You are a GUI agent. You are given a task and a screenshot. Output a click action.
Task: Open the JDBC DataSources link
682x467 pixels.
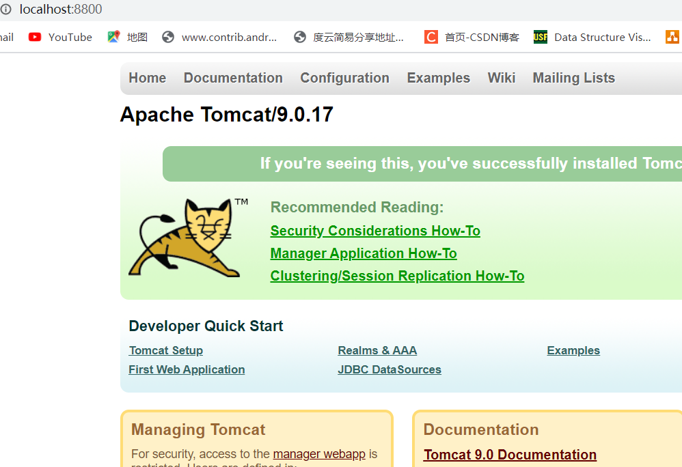click(x=390, y=369)
